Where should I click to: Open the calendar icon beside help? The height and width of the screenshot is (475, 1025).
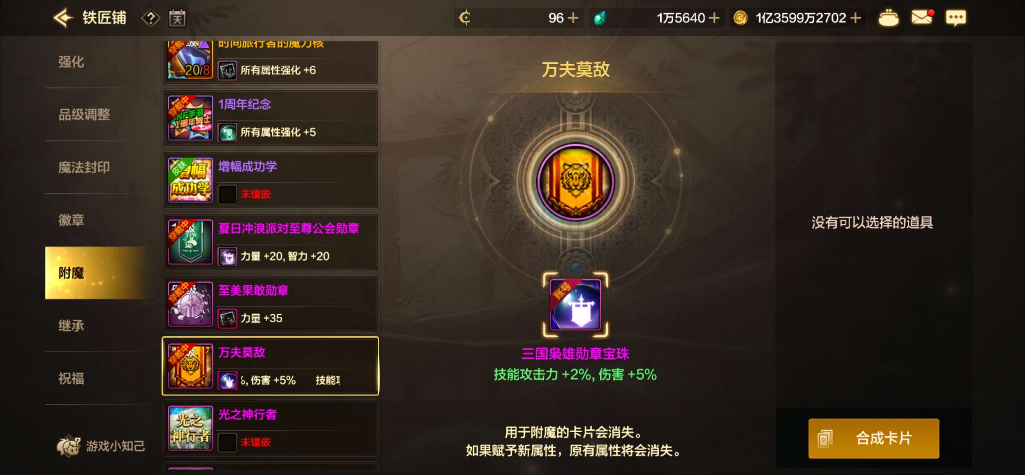(177, 18)
